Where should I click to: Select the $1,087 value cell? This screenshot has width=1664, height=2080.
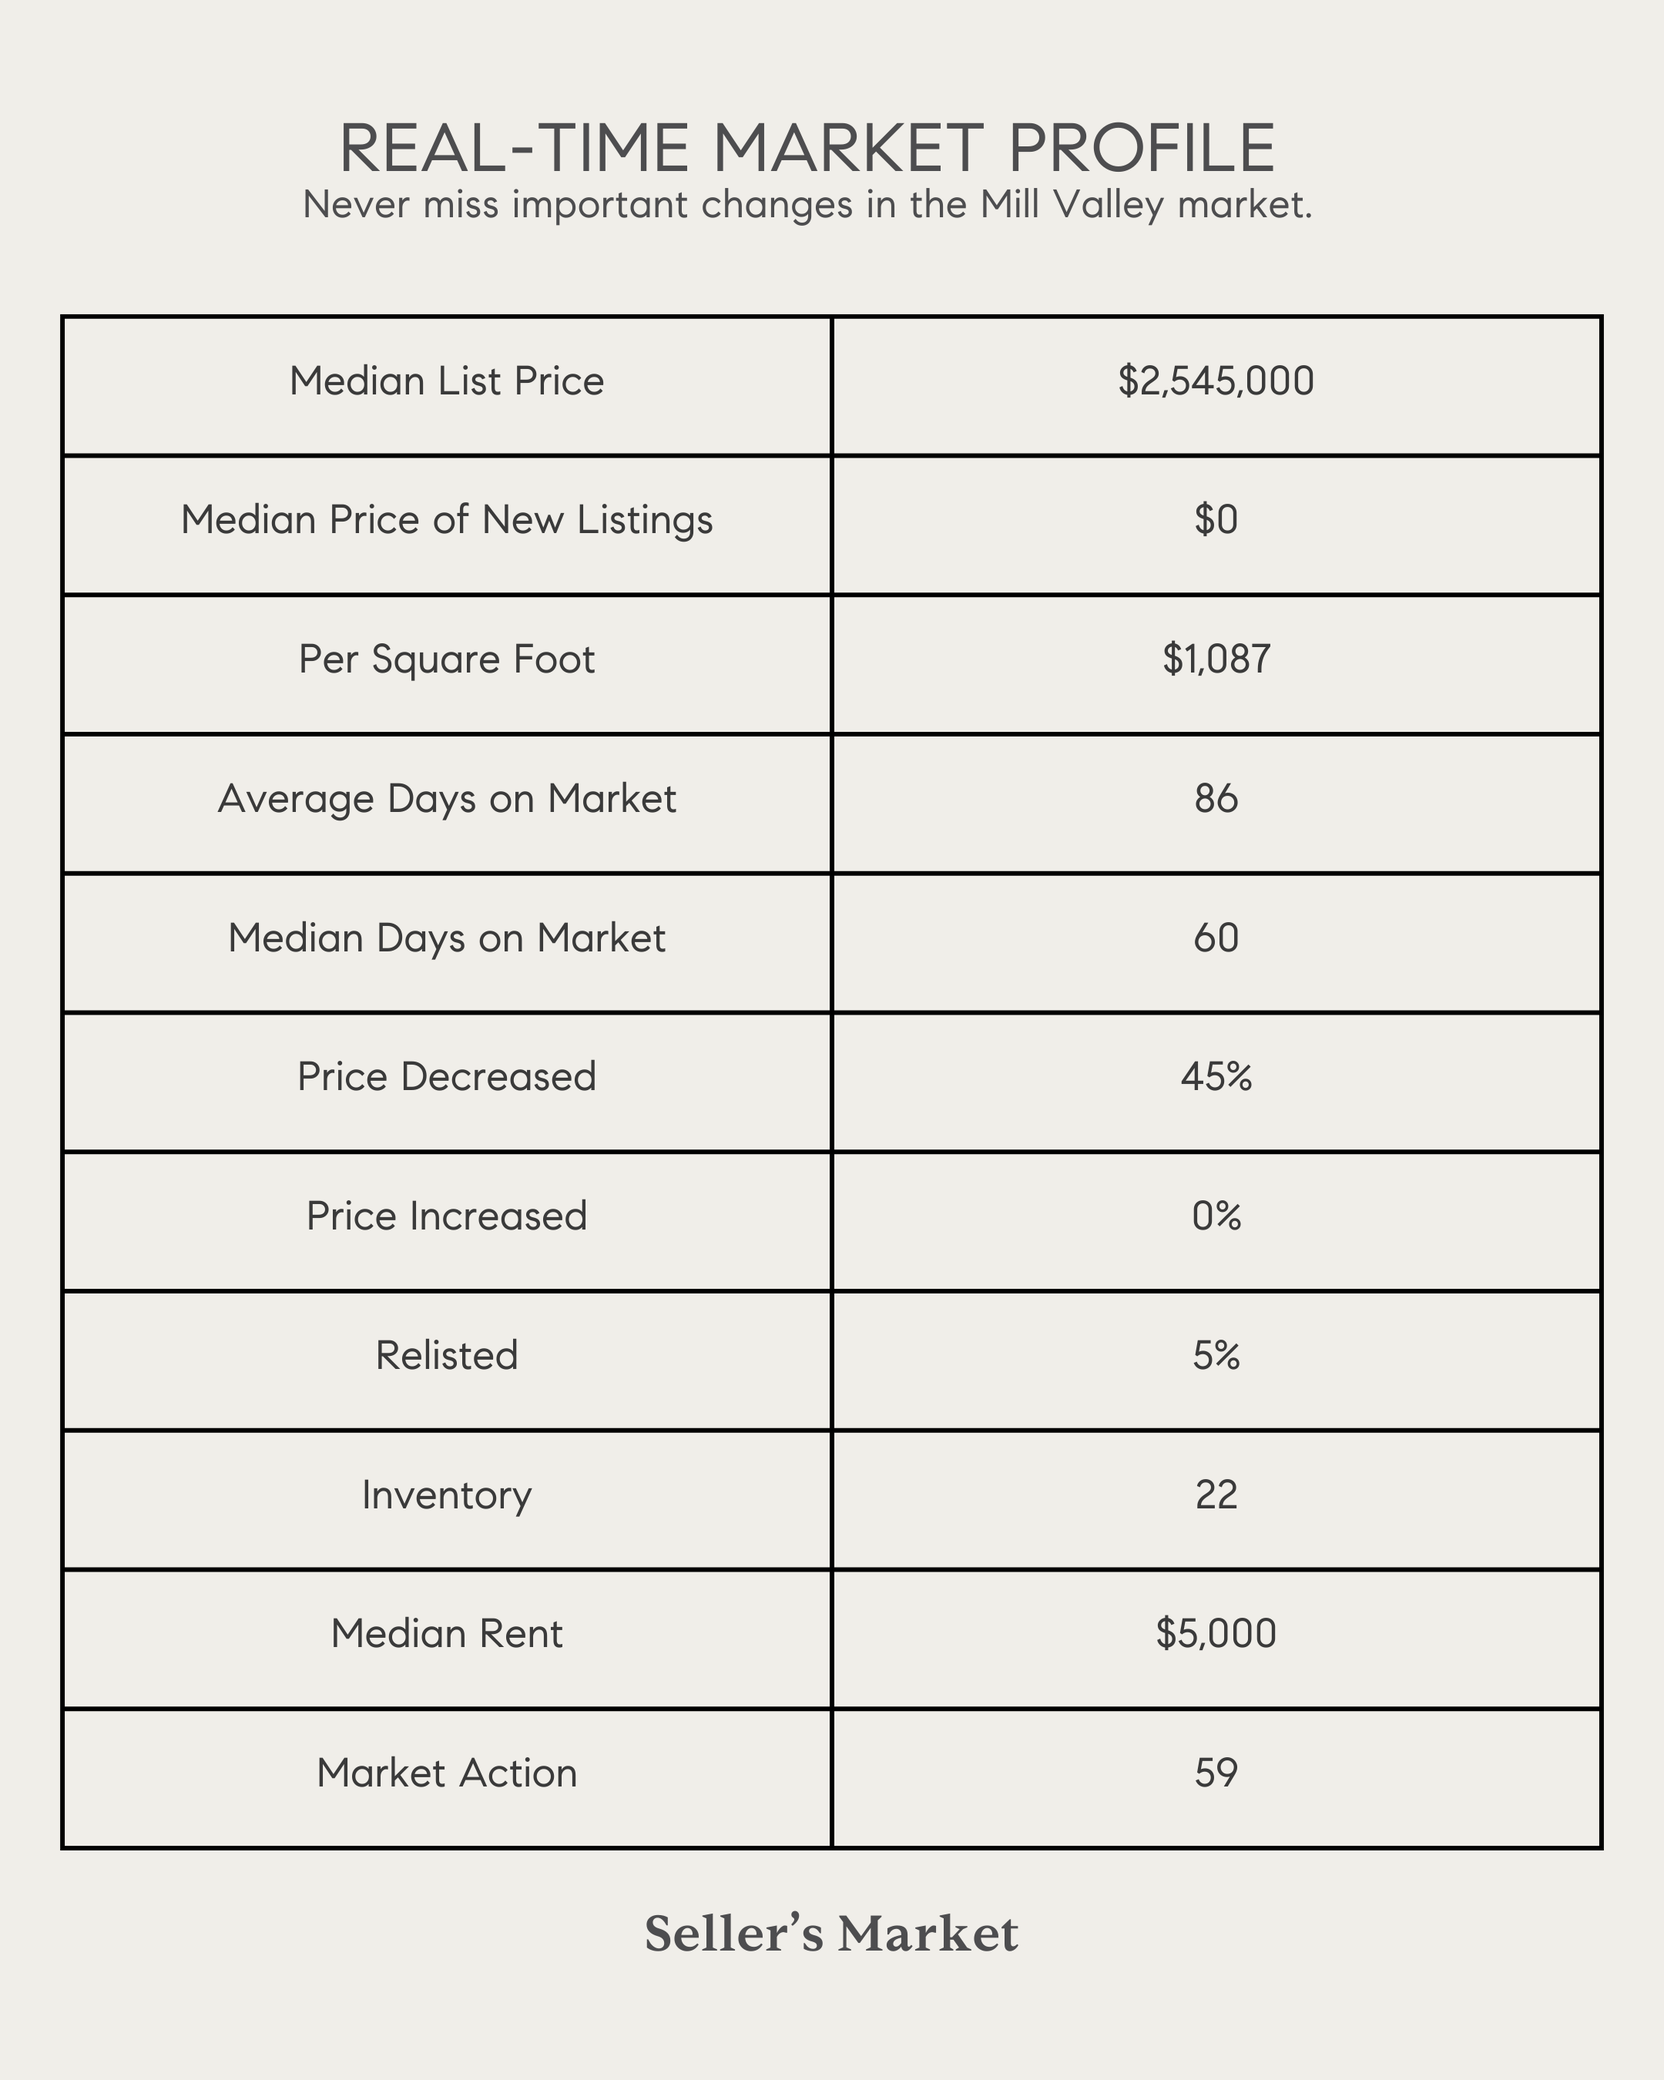tap(1216, 659)
